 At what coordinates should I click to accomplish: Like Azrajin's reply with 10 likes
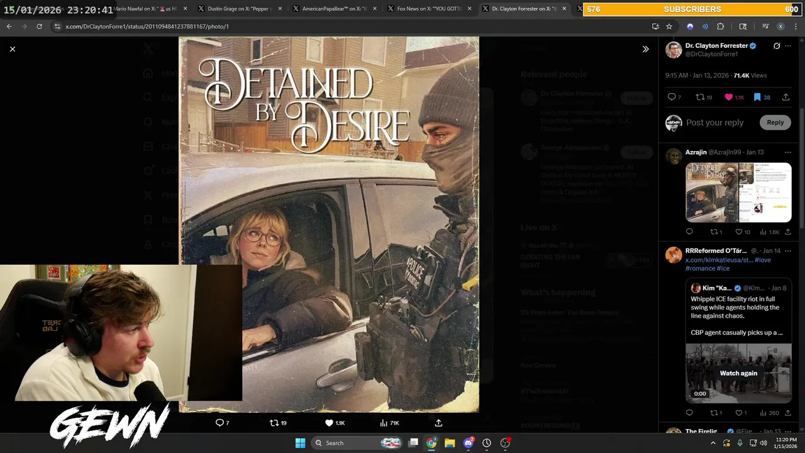pyautogui.click(x=743, y=232)
